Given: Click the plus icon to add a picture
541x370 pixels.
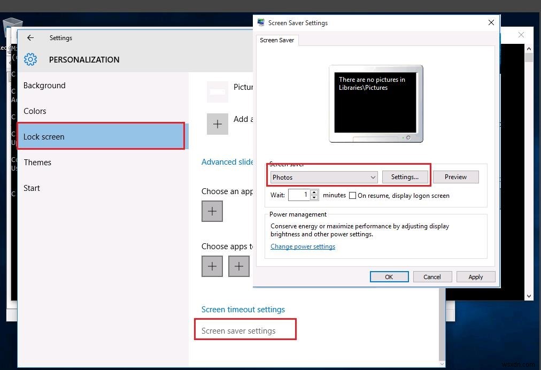Looking at the screenshot, I should click(218, 124).
